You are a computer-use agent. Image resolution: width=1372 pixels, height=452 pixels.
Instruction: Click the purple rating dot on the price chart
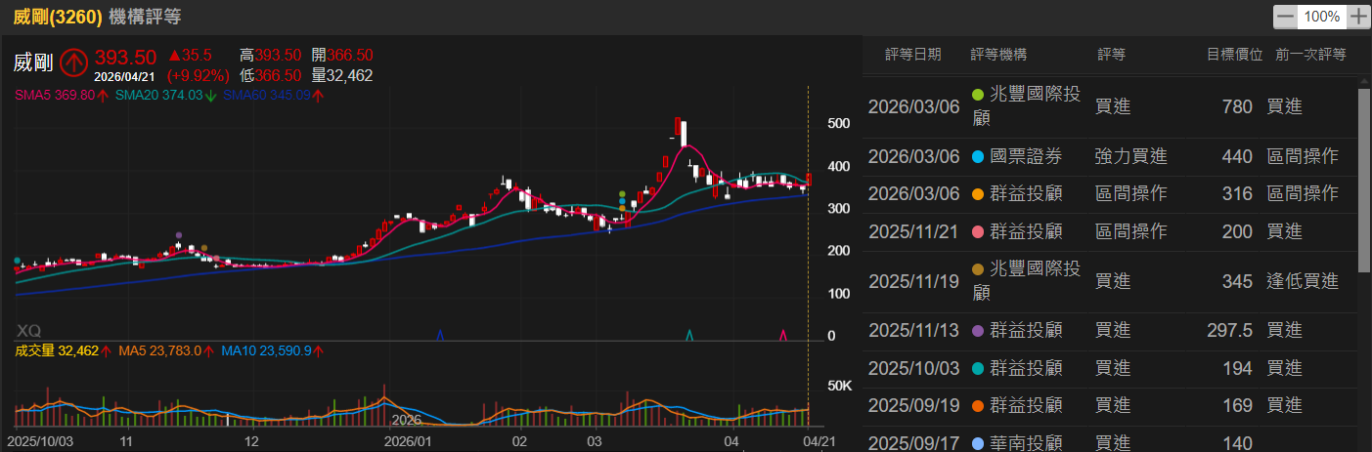coord(178,235)
